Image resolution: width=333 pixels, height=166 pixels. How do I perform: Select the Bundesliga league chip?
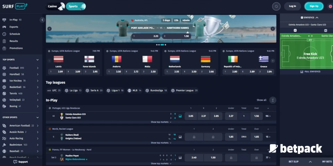[x=156, y=90]
